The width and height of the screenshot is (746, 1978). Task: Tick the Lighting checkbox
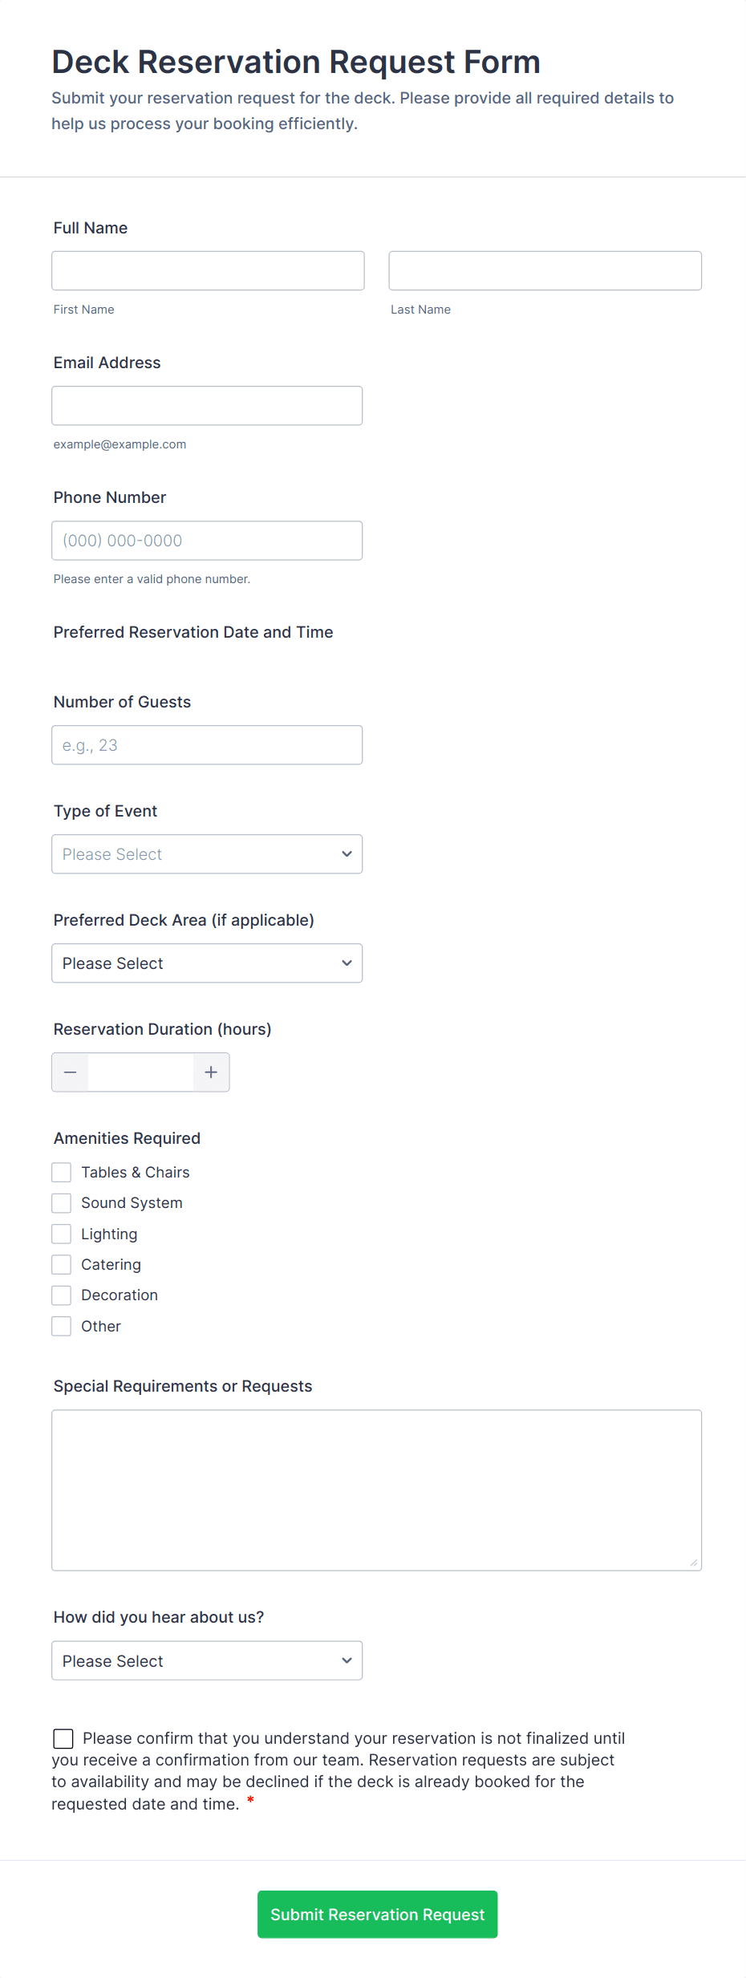point(62,1234)
